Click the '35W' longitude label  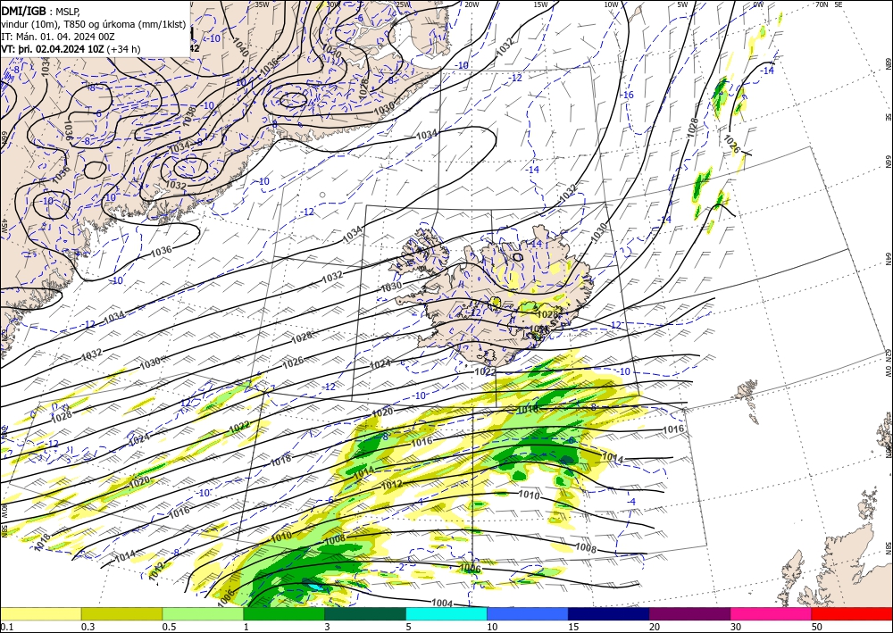pyautogui.click(x=262, y=4)
